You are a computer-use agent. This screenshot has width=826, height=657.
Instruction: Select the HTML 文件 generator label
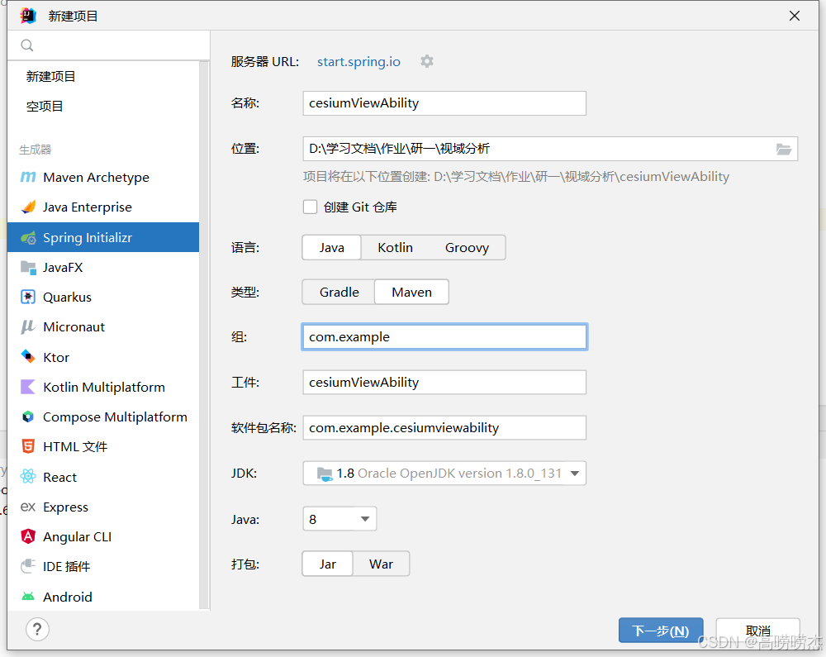point(75,447)
